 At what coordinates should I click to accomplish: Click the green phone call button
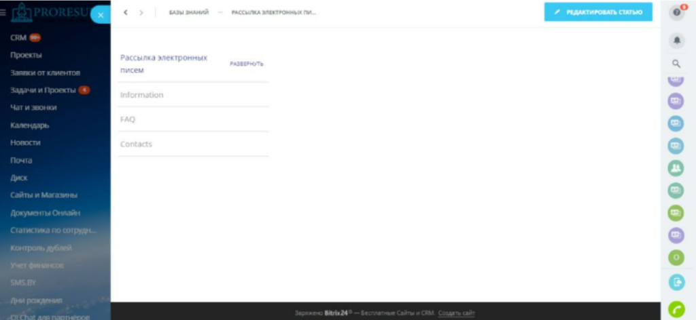click(x=676, y=309)
